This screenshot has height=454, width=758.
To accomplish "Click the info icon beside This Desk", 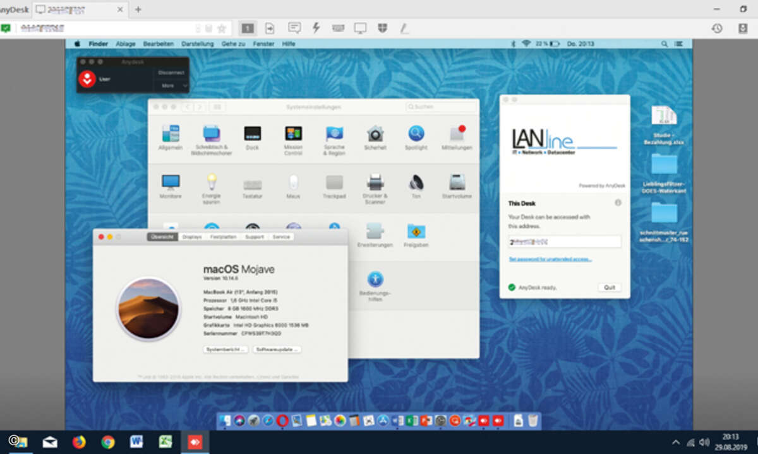I will pos(618,203).
